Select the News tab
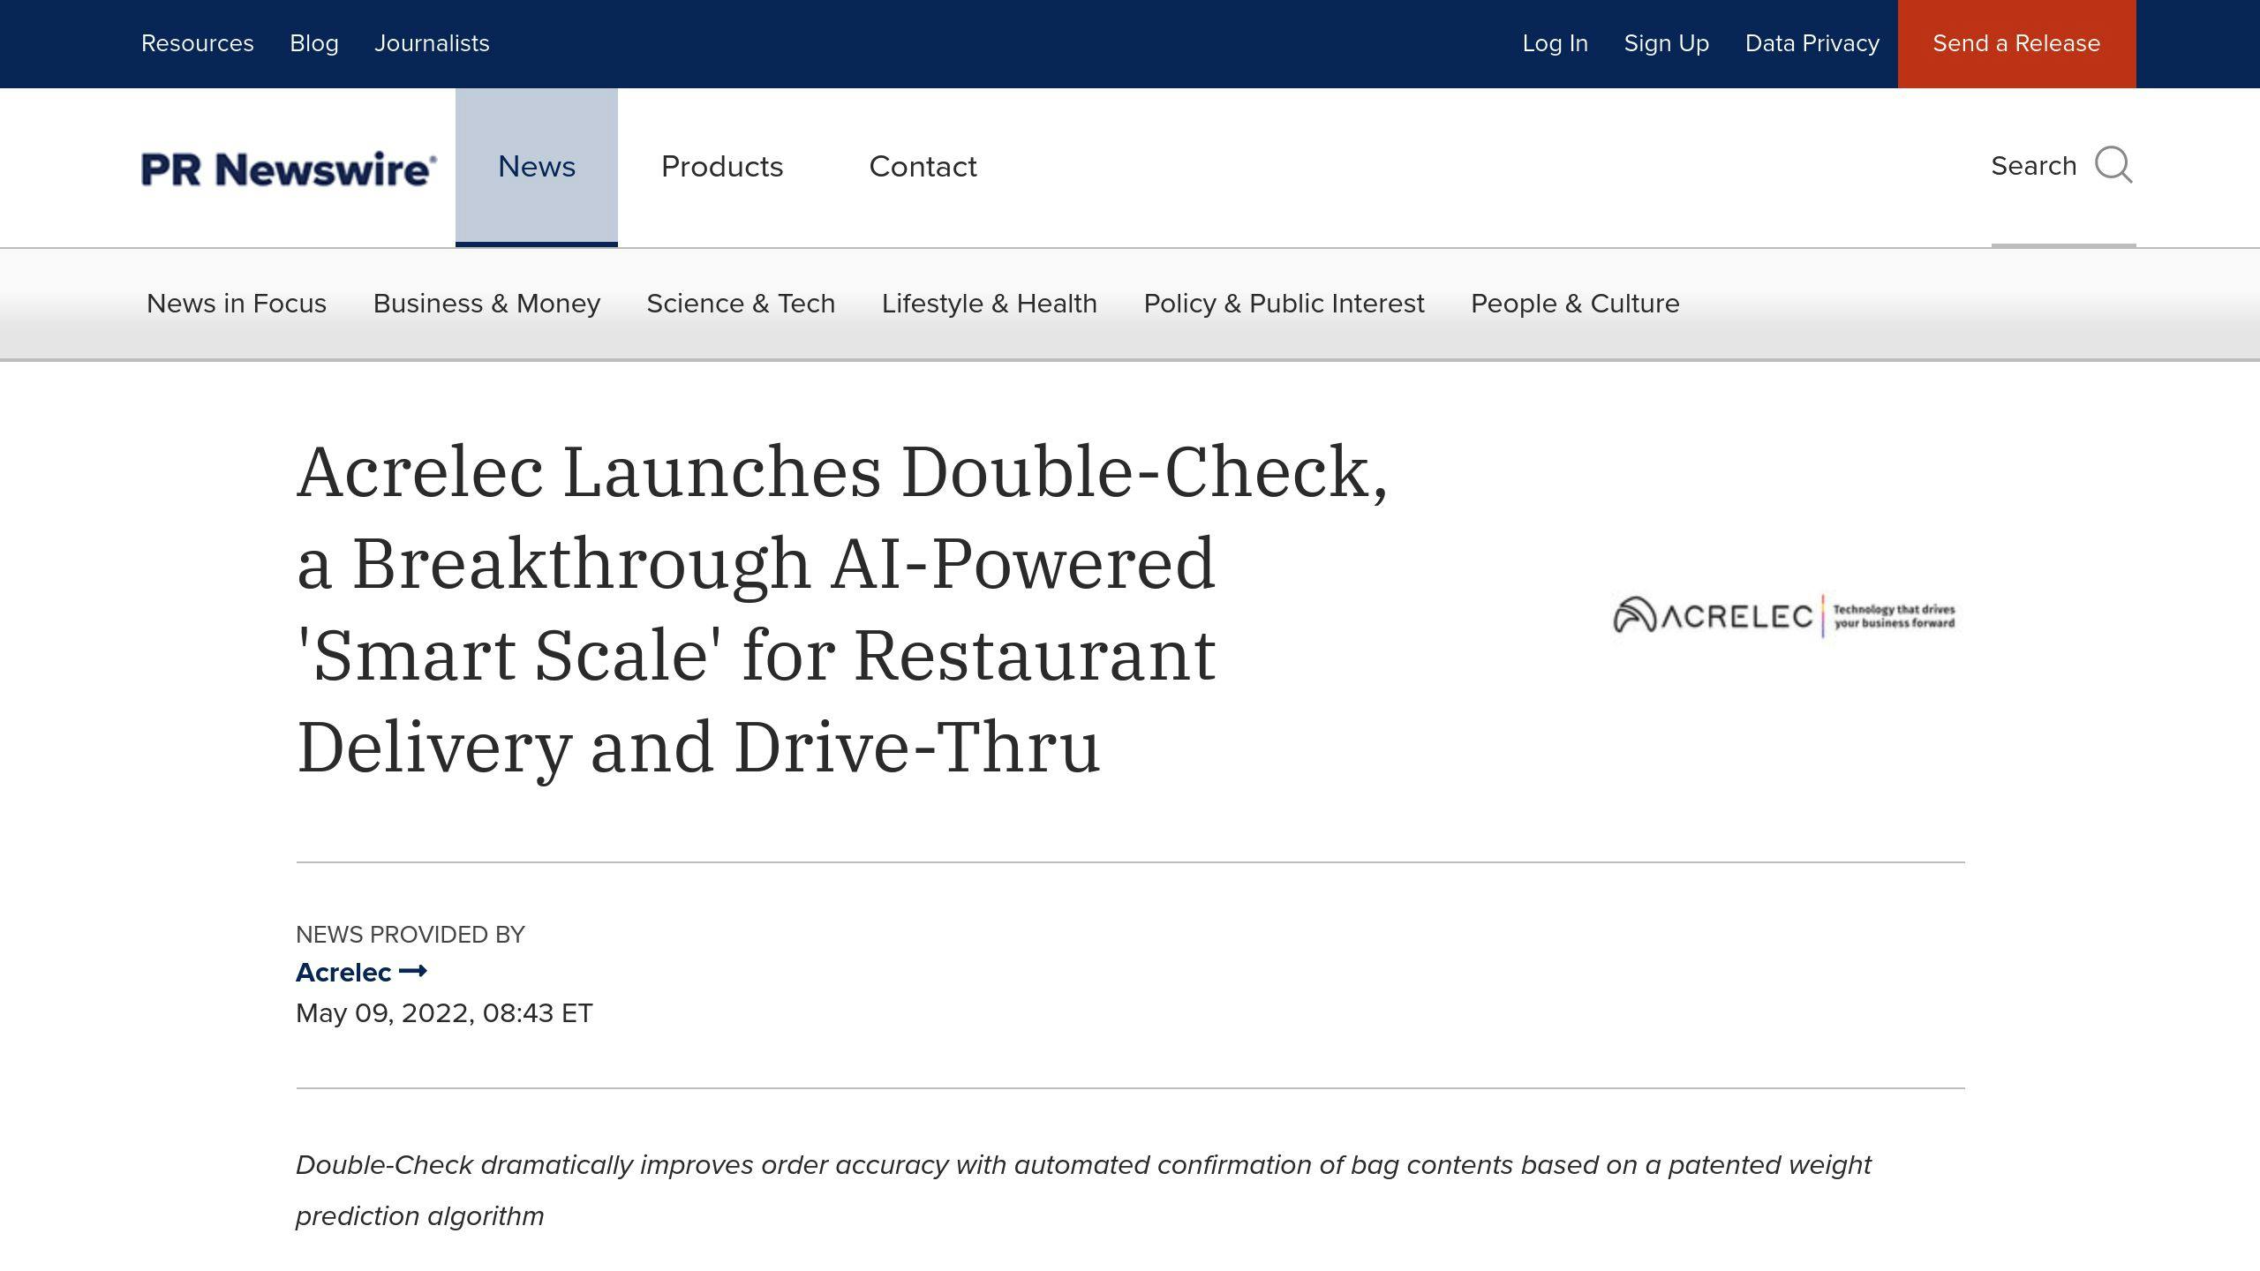Screen dimensions: 2260x1271 [537, 167]
